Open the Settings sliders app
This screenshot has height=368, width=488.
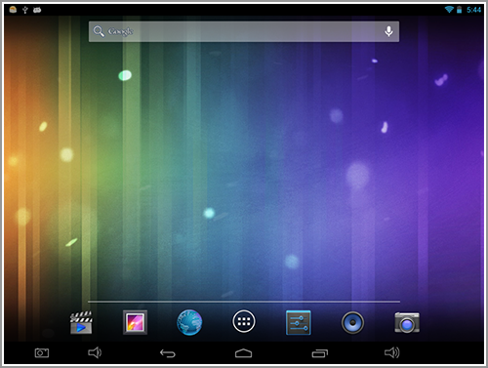point(299,322)
